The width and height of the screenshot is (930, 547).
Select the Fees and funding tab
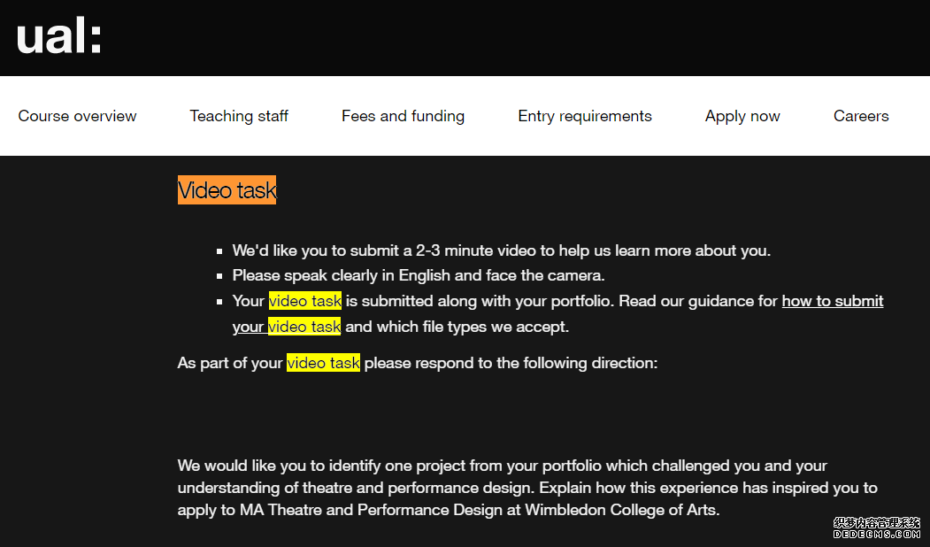[x=403, y=116]
